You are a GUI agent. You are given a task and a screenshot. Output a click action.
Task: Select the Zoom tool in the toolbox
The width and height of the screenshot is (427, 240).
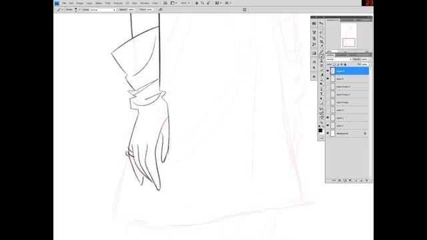(x=322, y=123)
